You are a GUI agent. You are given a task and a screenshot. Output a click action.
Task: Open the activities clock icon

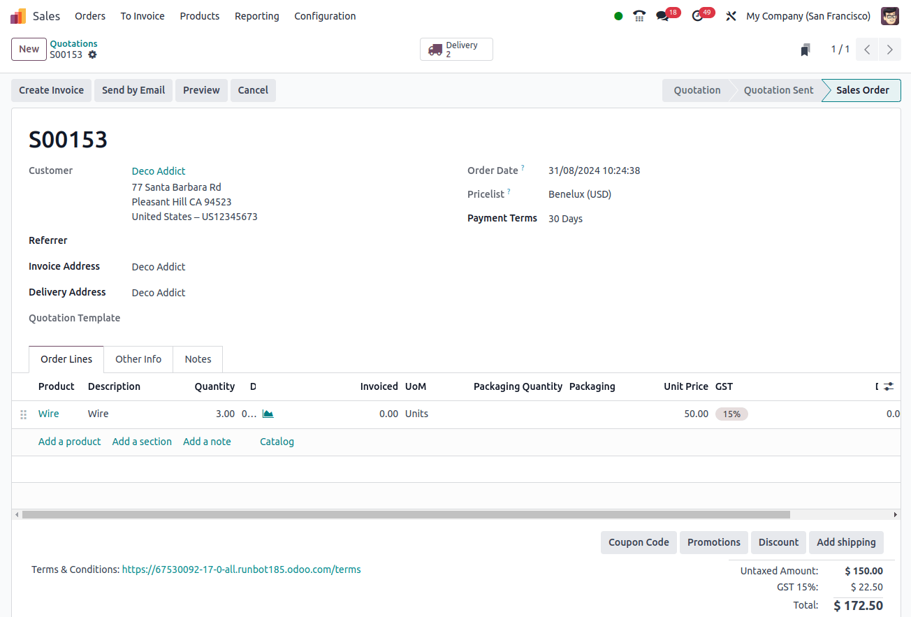point(697,16)
